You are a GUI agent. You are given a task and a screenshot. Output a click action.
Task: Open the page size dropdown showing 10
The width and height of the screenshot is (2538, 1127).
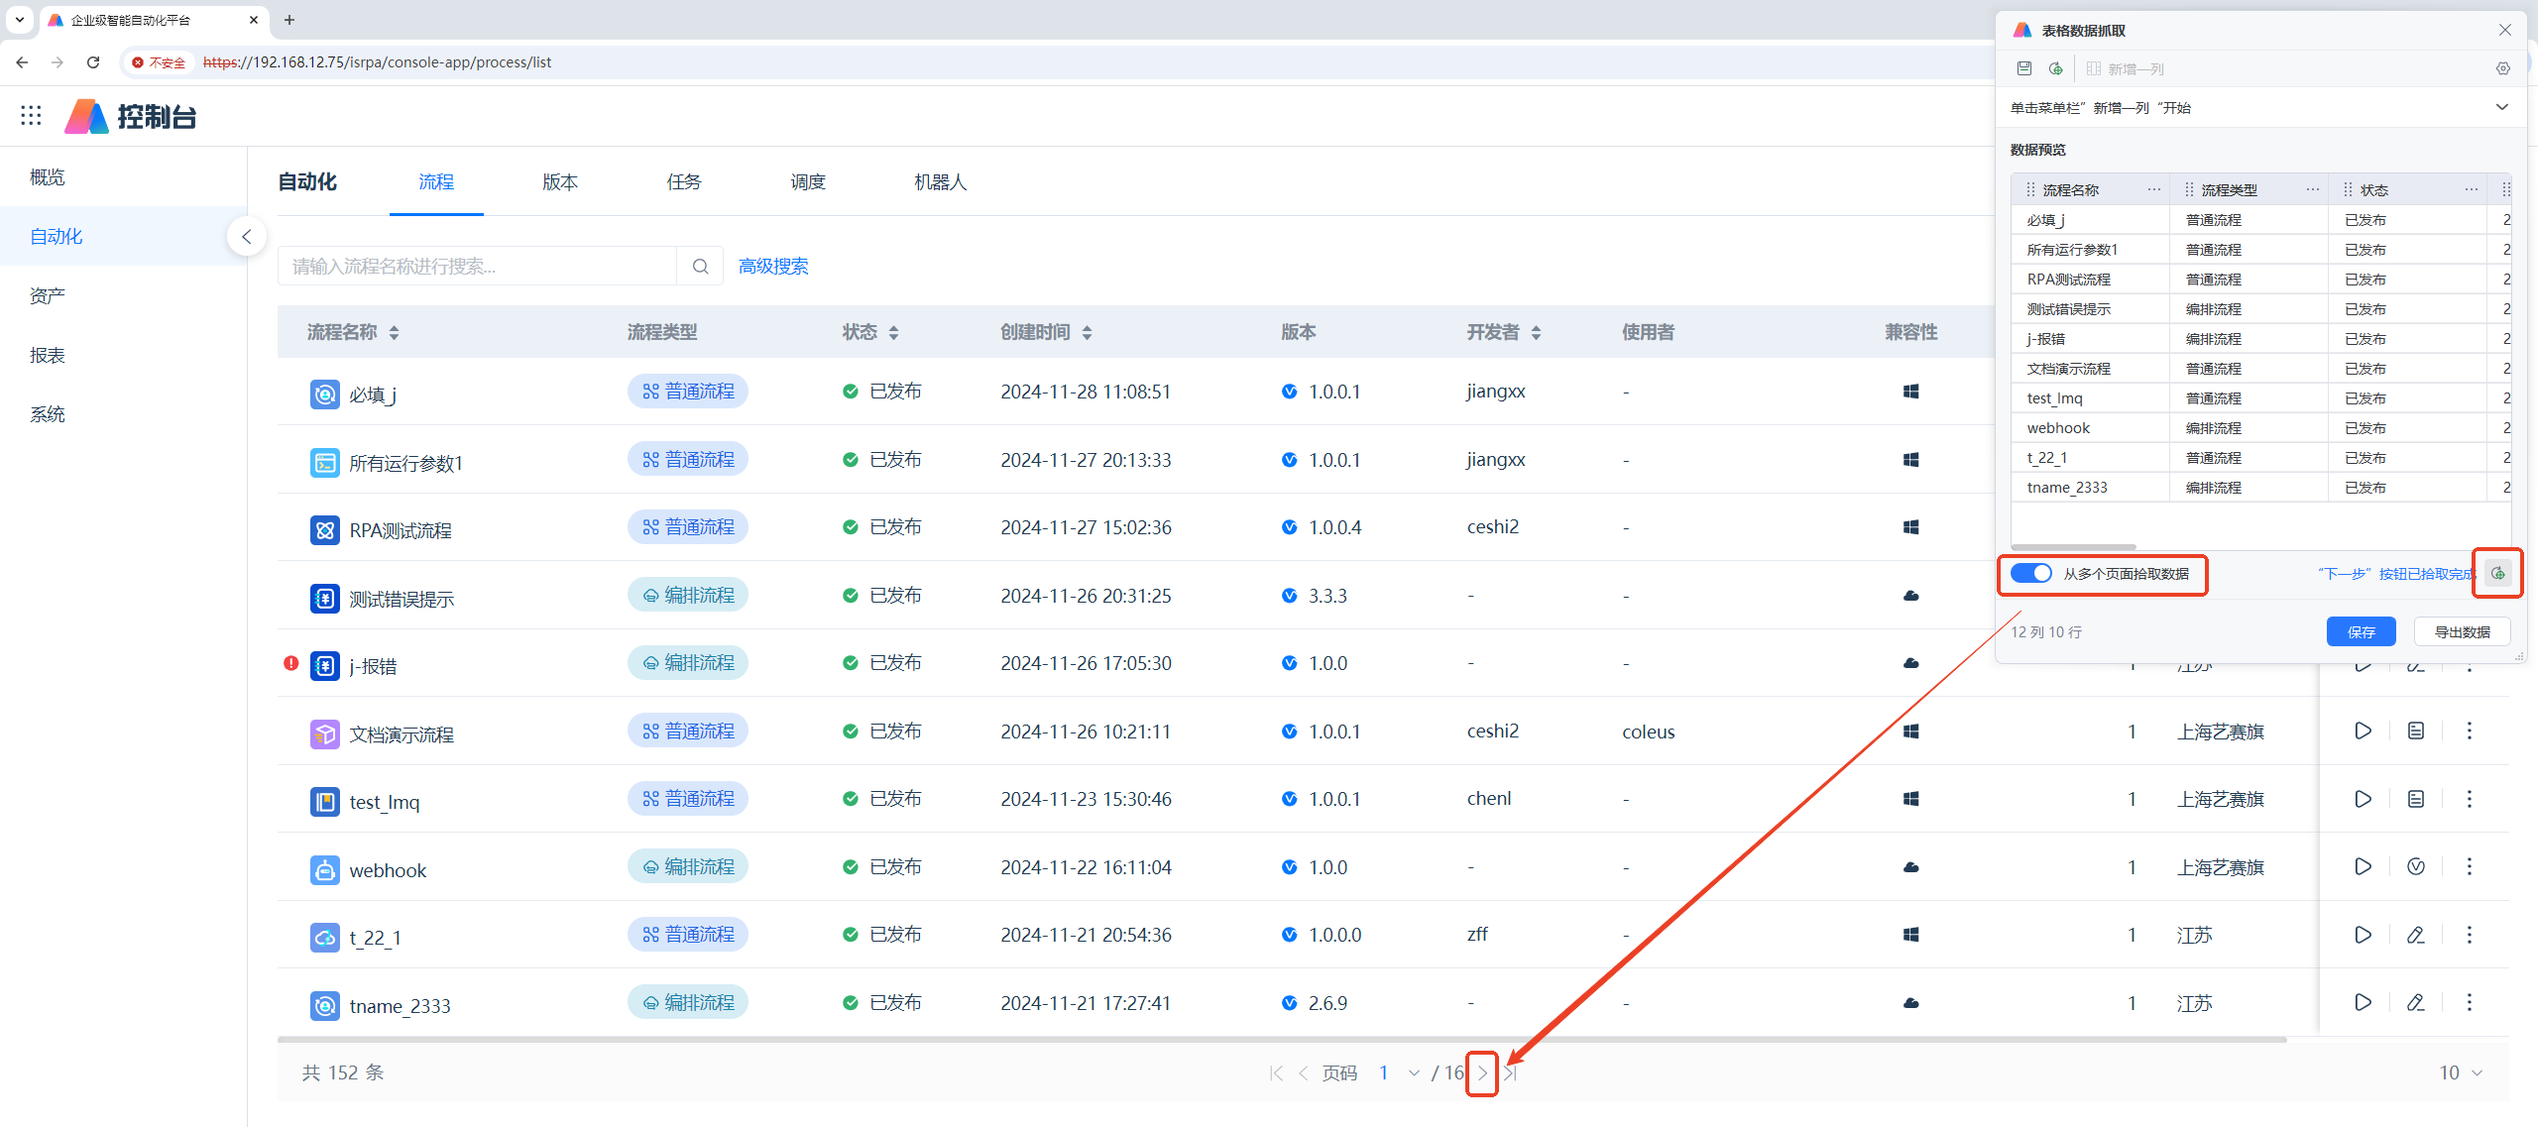(2461, 1073)
